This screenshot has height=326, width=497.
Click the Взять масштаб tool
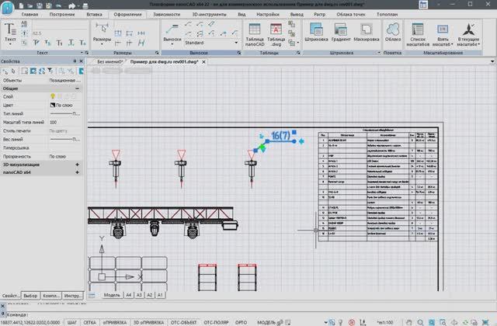[x=443, y=34]
